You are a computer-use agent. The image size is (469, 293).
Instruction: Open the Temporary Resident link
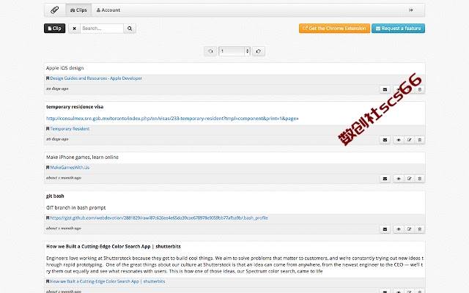[x=70, y=129]
